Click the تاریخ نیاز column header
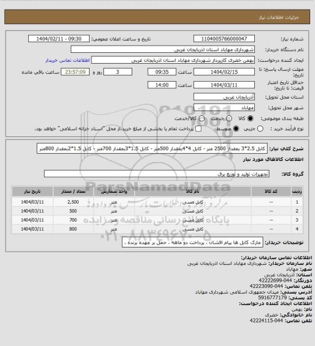 [32, 192]
